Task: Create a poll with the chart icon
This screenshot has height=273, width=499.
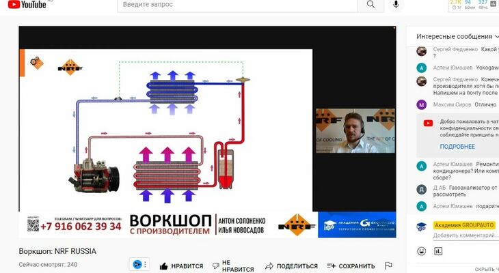Action: tap(438, 251)
